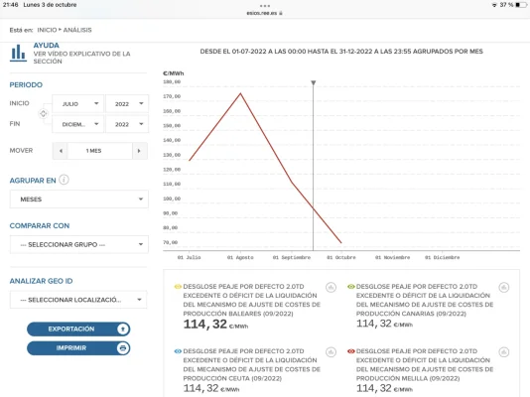Click the August peak on chart line
The width and height of the screenshot is (530, 397).
240,93
